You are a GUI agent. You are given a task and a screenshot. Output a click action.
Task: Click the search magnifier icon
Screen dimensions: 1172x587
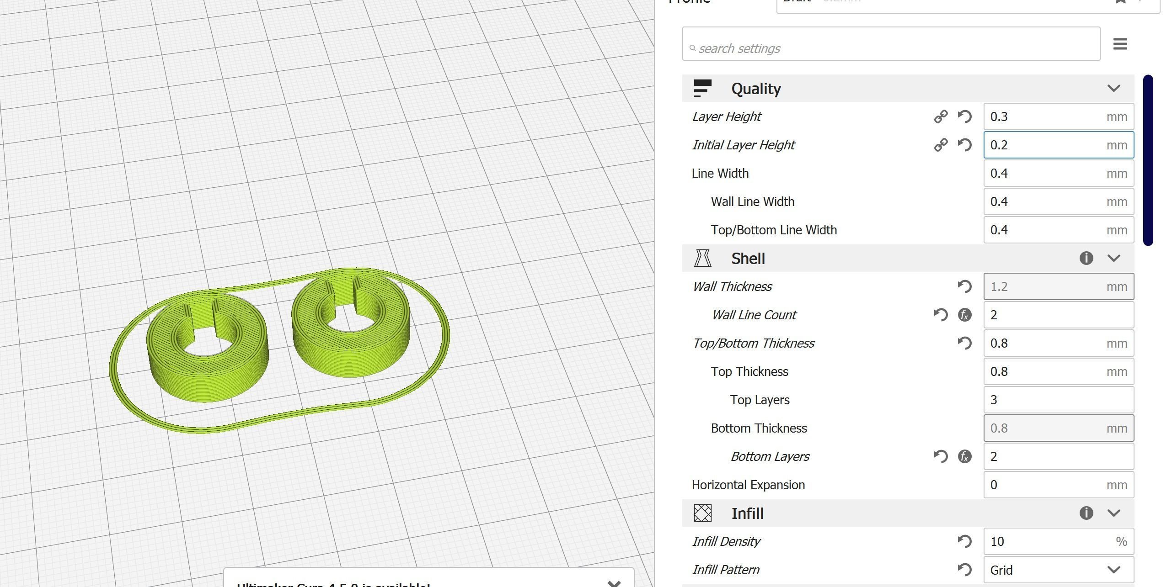point(693,48)
